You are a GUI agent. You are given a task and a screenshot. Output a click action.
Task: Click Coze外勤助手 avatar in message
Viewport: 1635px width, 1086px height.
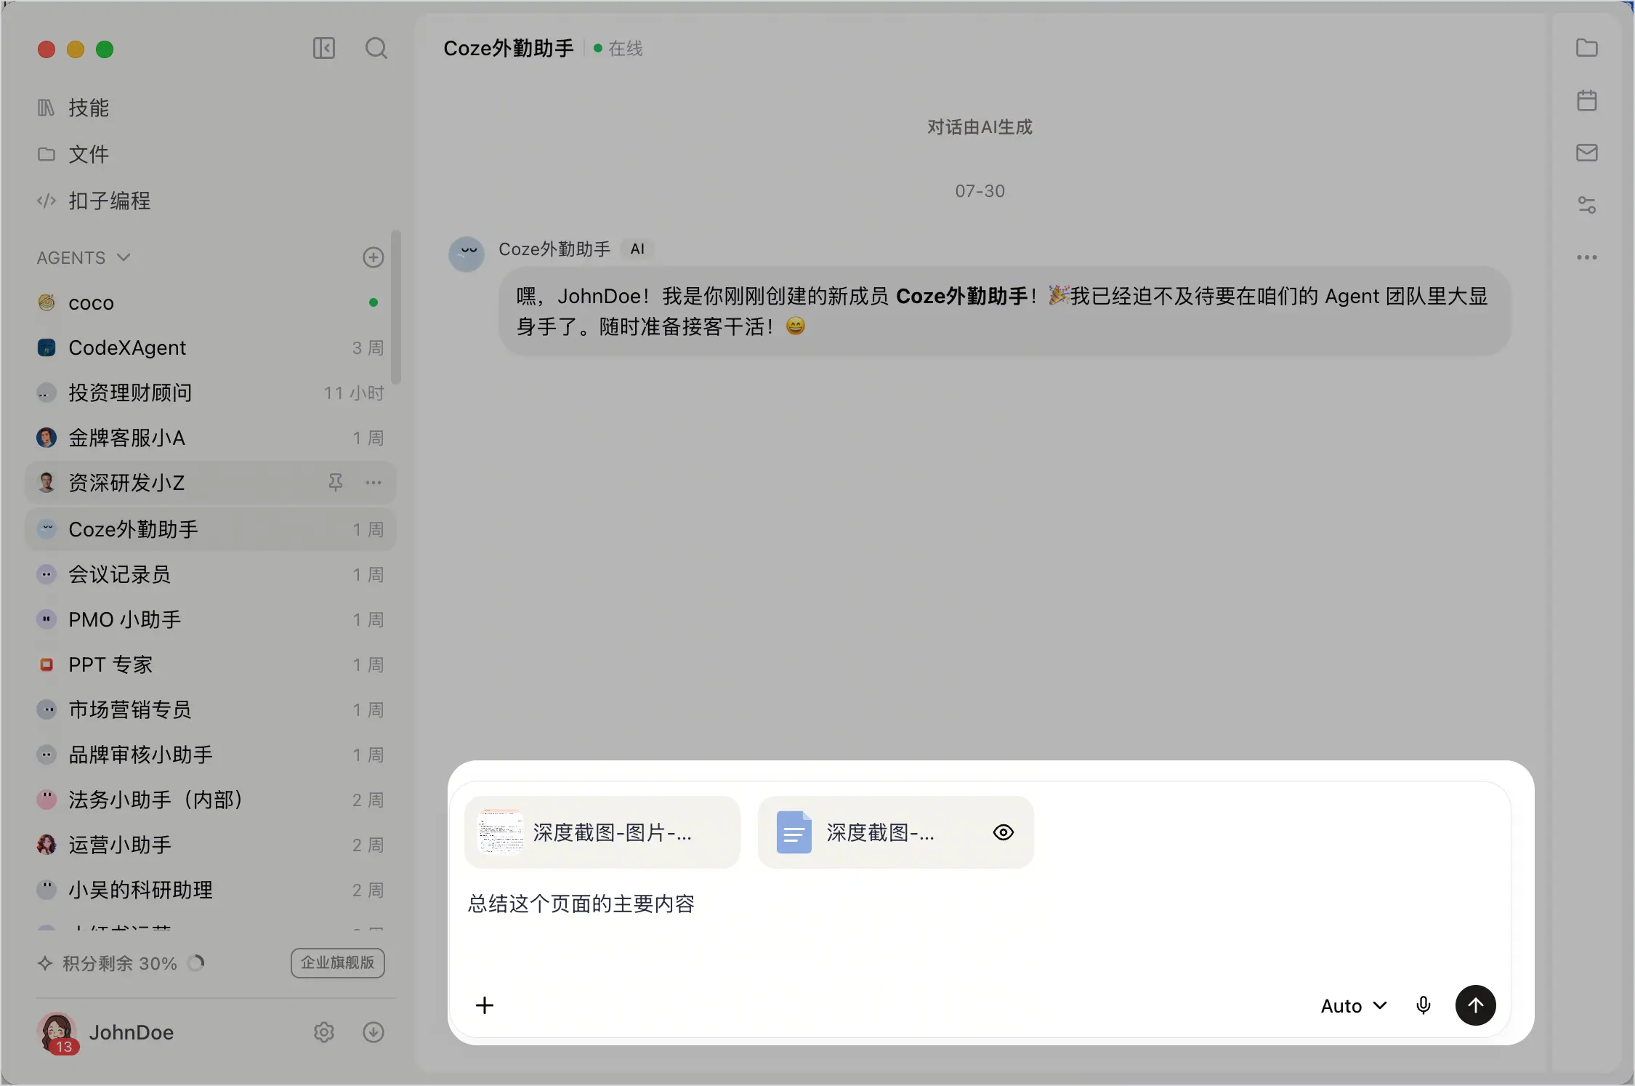coord(467,254)
